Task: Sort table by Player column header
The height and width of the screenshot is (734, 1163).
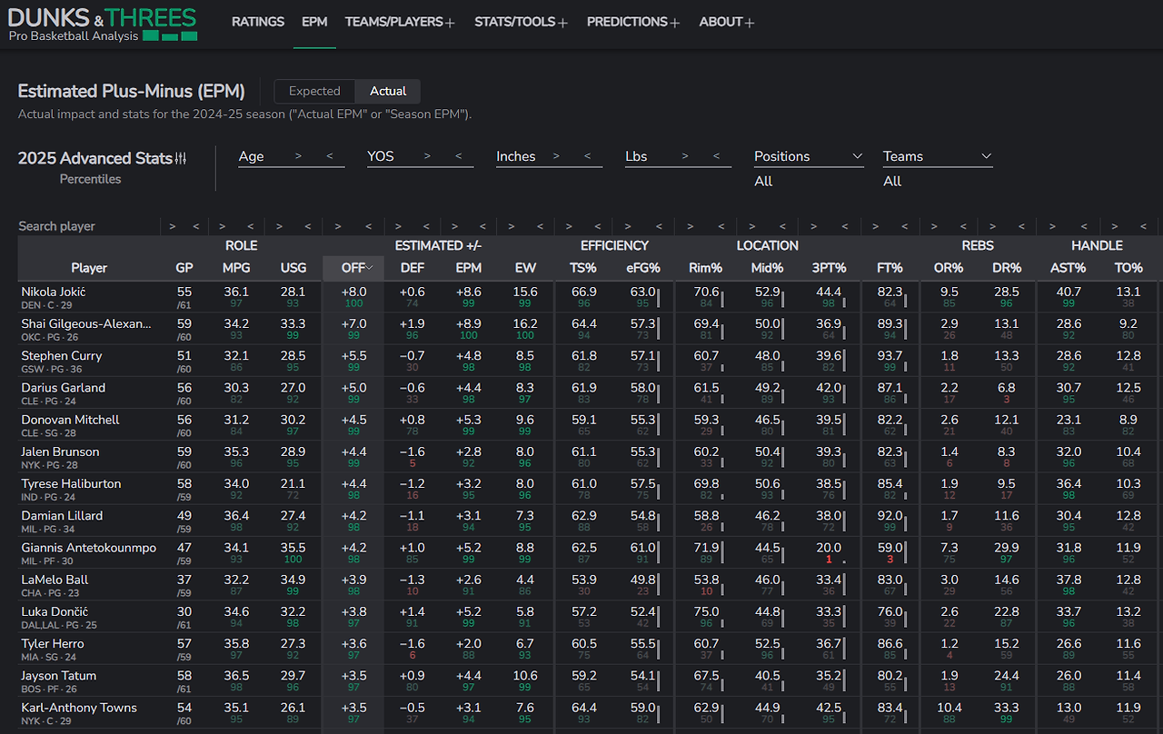Action: coord(89,268)
